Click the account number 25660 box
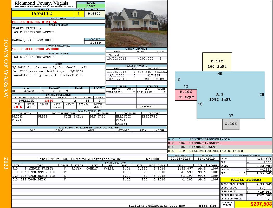This screenshot has height=208, width=273. [95, 42]
